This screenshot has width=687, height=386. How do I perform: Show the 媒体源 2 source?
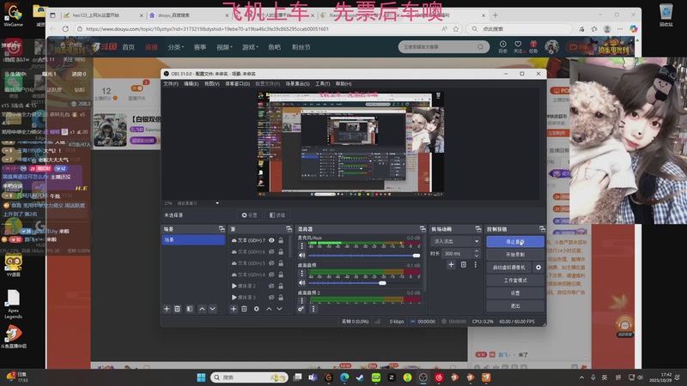271,286
